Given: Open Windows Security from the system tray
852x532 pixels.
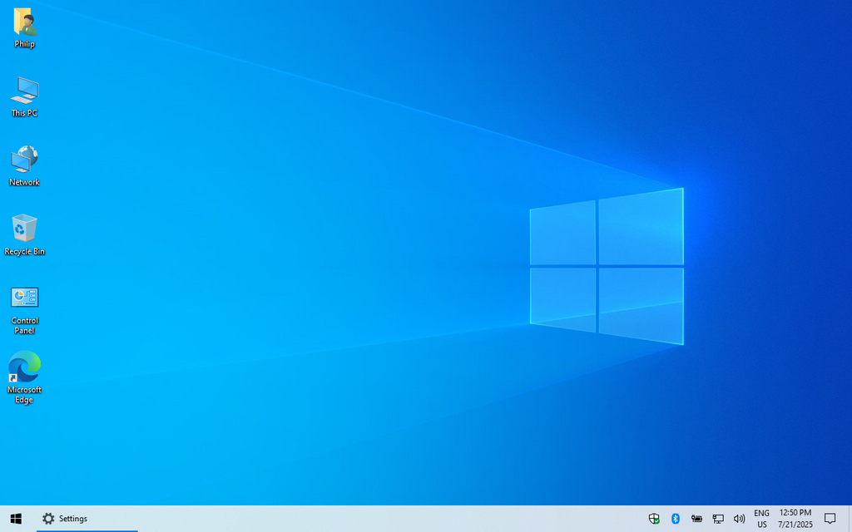Looking at the screenshot, I should click(x=654, y=519).
